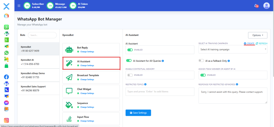Enable the contextual memory toggle
Image resolution: width=274 pixels, height=127 pixels.
click(130, 75)
